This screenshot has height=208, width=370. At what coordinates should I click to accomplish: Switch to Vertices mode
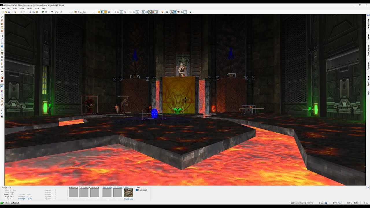pos(2,36)
